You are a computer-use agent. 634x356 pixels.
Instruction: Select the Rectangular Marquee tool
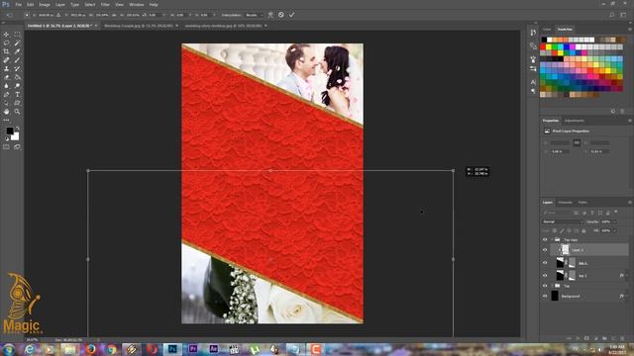17,35
